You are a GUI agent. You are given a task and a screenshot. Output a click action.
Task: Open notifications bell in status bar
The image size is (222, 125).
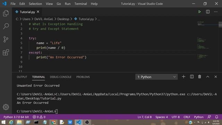(x=216, y=117)
